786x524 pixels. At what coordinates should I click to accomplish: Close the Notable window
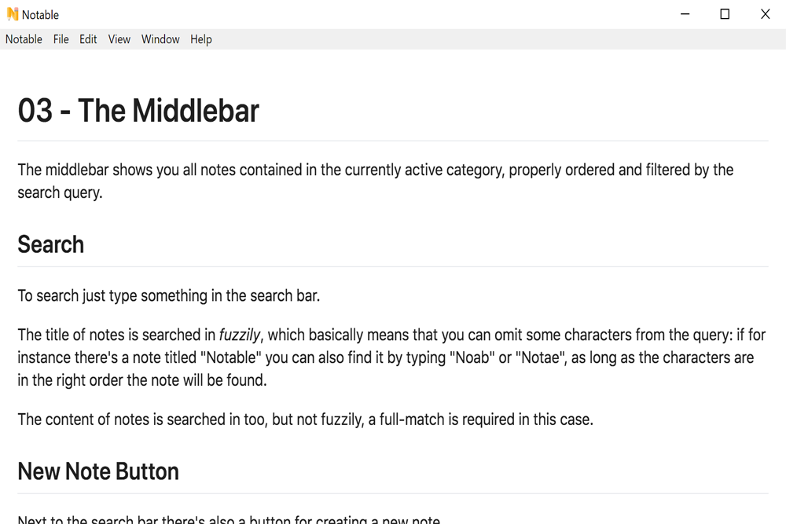pos(765,14)
